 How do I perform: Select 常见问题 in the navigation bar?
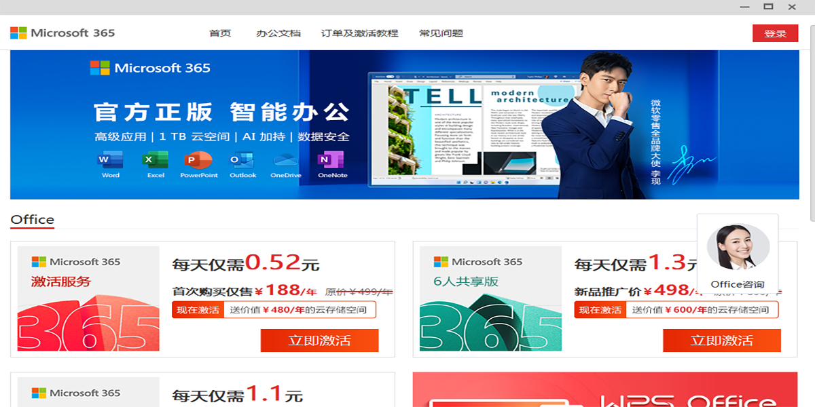coord(441,33)
